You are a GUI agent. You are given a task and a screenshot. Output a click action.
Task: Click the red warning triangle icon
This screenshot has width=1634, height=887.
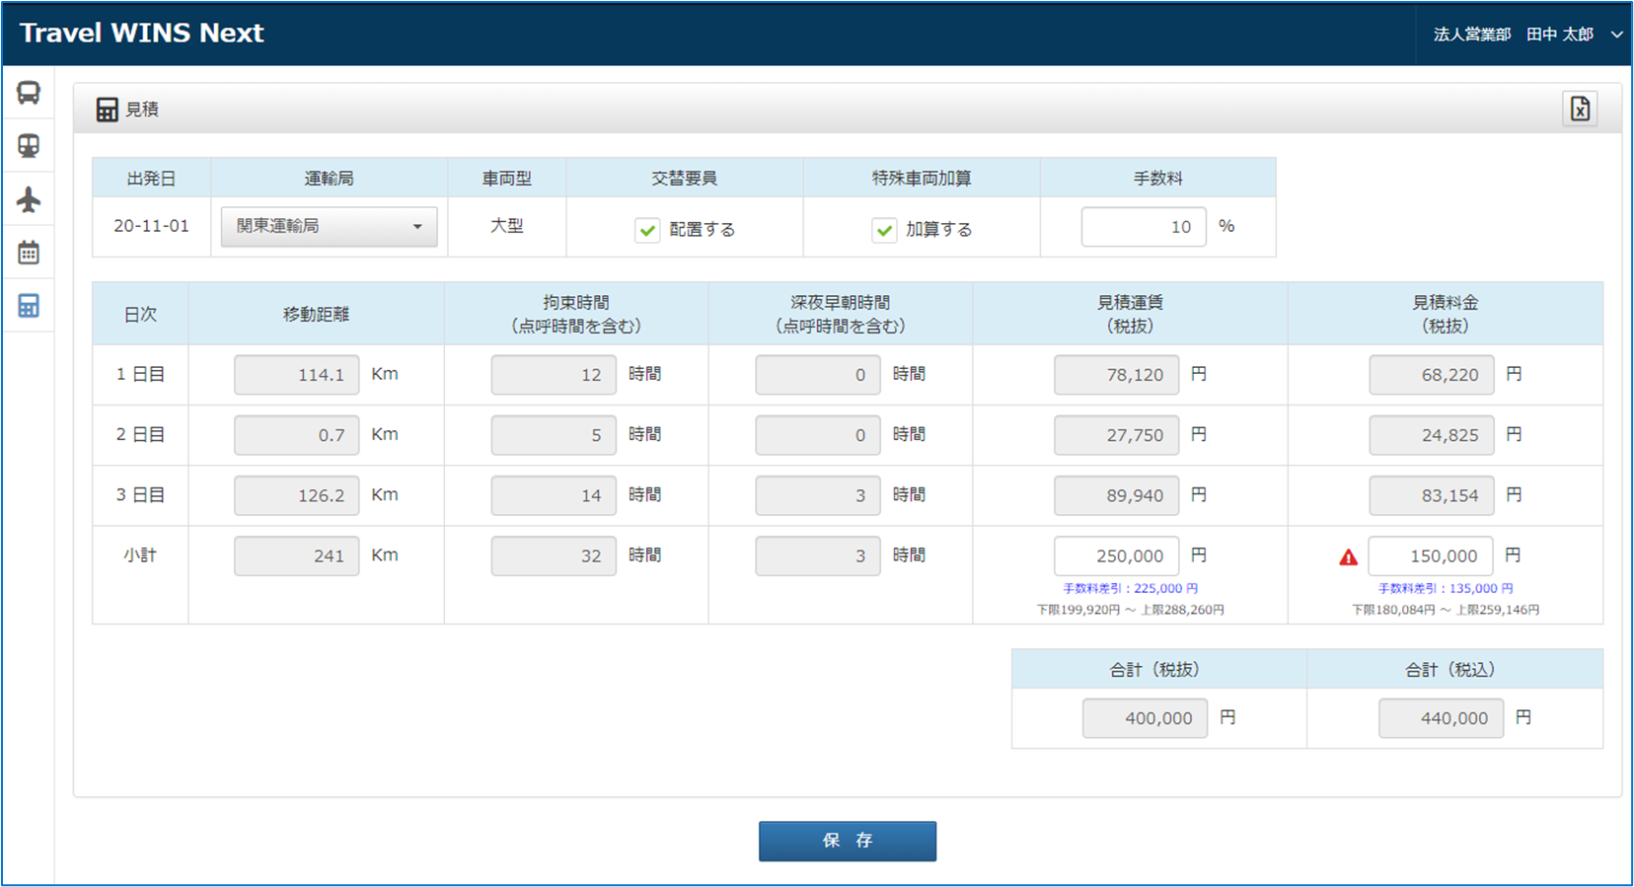coord(1348,557)
